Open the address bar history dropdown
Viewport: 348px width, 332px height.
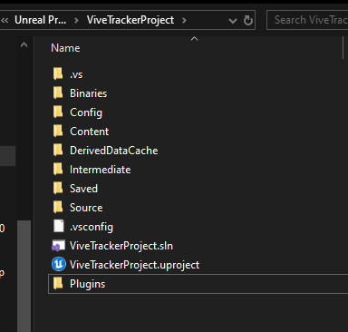coord(233,21)
